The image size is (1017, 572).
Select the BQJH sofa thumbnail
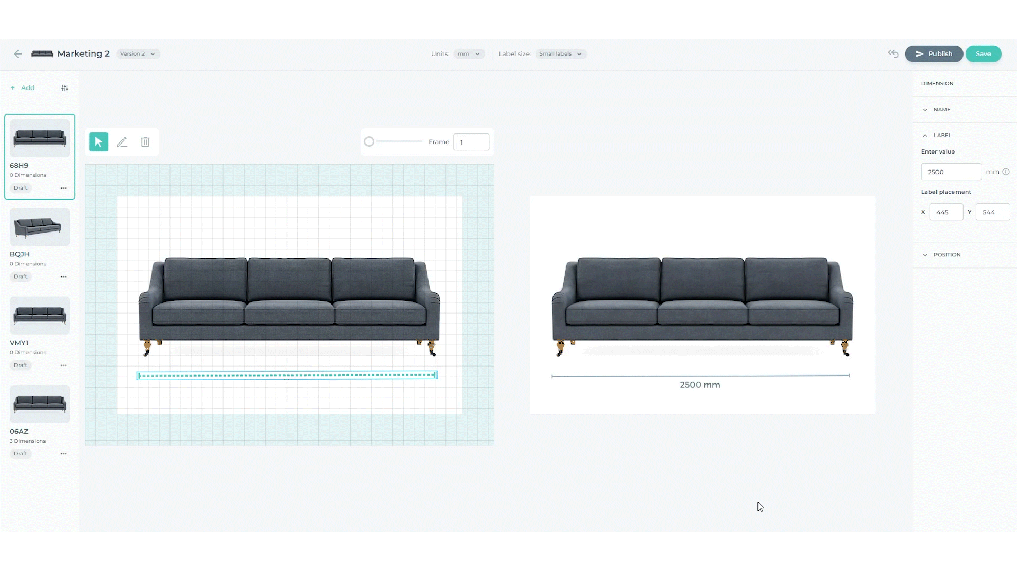click(40, 227)
